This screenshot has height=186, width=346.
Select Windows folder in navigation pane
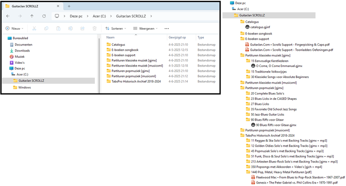[x=22, y=87]
